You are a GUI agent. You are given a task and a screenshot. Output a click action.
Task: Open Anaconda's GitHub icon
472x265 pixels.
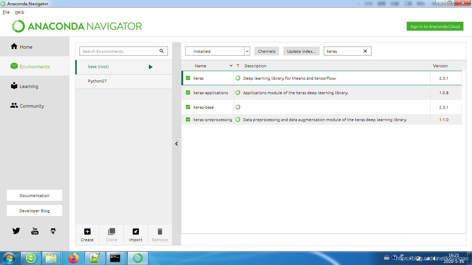[53, 231]
